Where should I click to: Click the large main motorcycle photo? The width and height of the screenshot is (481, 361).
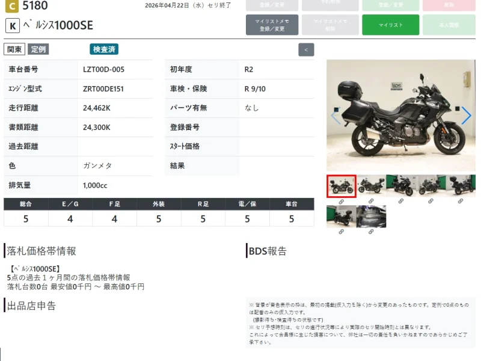[x=401, y=116]
